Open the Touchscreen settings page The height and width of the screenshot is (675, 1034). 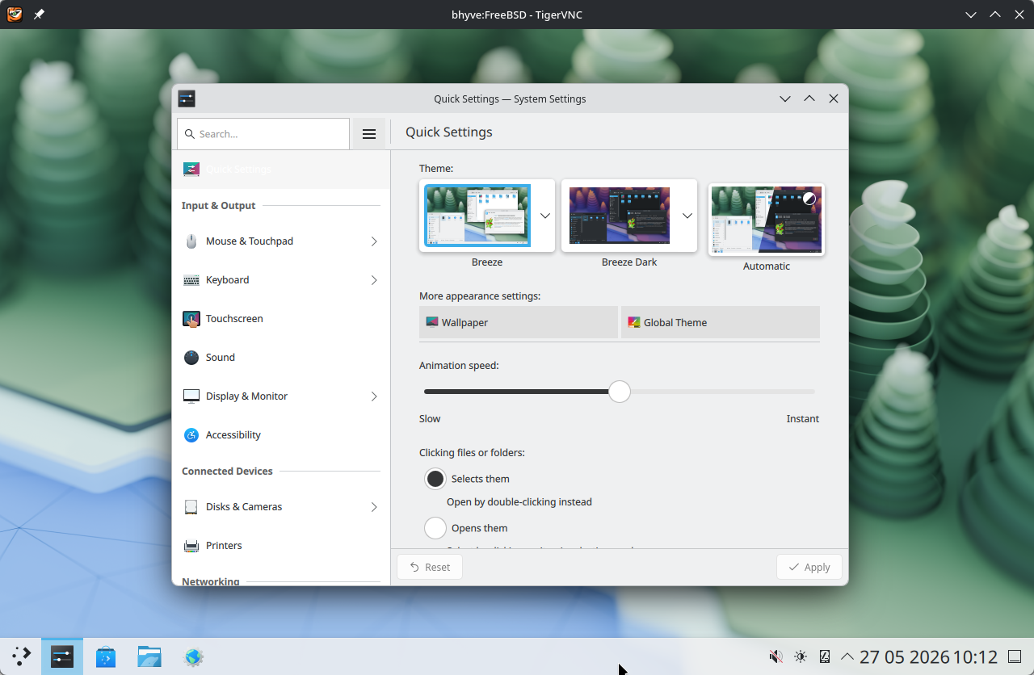point(281,319)
